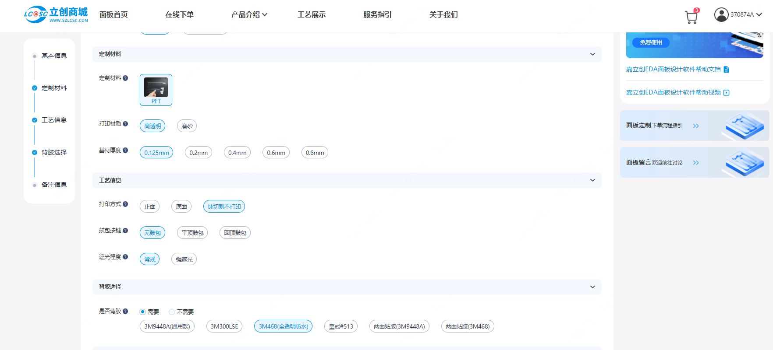Open 嘉立创EDA面板设计软件帮助文档 link
This screenshot has height=350, width=773.
pyautogui.click(x=673, y=69)
